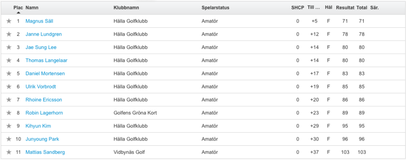The image size is (406, 160).
Task: Mark Robin Lagerhorn as favorite
Action: (9, 113)
